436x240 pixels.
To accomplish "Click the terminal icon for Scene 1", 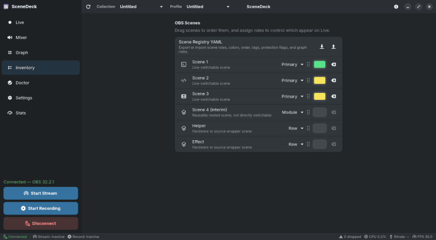I will pos(184,64).
